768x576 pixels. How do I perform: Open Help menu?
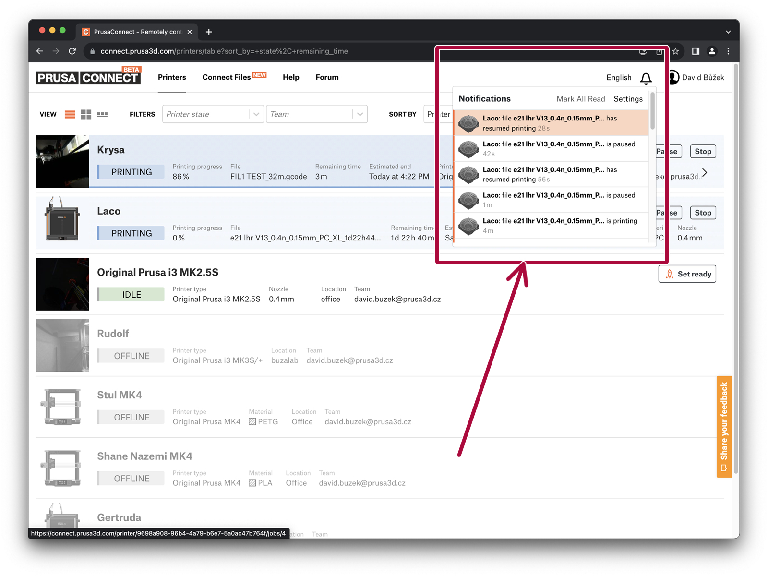[x=291, y=77]
